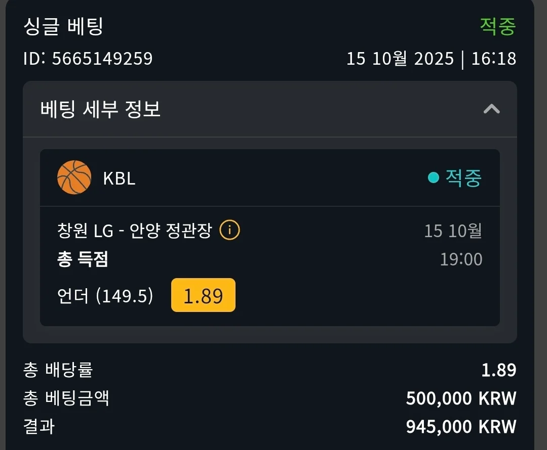Select the yellow 1.89 odds button
This screenshot has height=450, width=547.
[203, 295]
